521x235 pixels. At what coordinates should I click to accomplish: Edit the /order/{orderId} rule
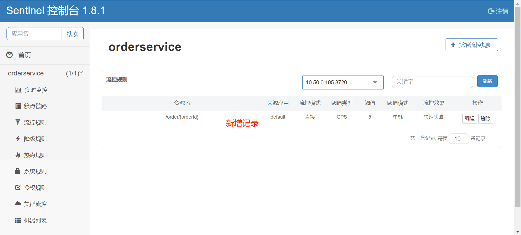[469, 119]
